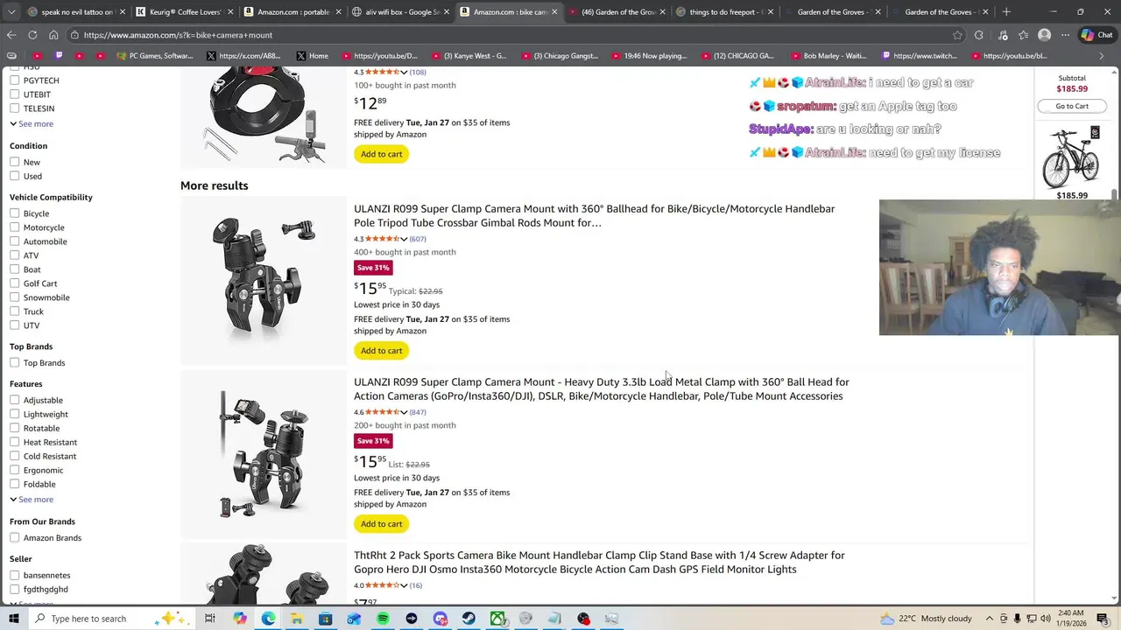Screen dimensions: 1121x630
Task: Show hidden system tray icons chevron
Action: click(991, 619)
